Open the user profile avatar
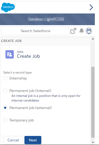The image size is (99, 145). coord(89,31)
